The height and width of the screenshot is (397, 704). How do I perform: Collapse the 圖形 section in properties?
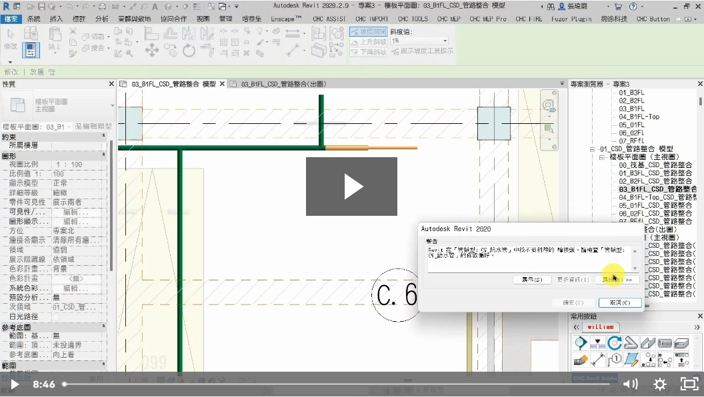point(104,155)
